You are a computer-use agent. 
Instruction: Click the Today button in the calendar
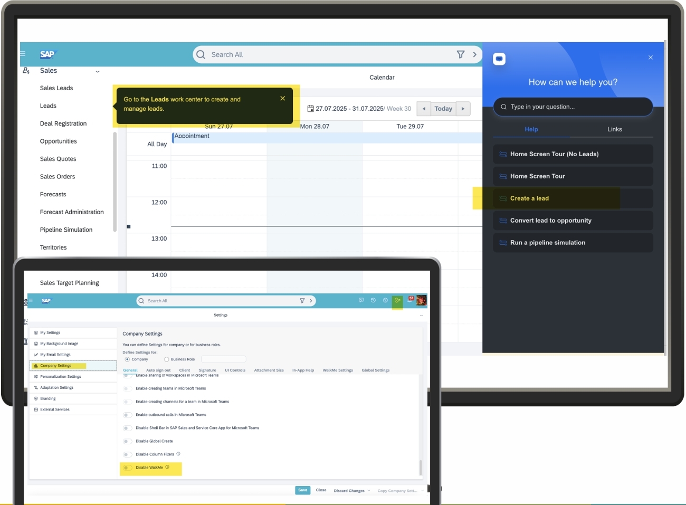coord(443,109)
